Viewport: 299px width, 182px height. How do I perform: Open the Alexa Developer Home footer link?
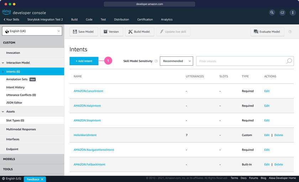point(282,178)
